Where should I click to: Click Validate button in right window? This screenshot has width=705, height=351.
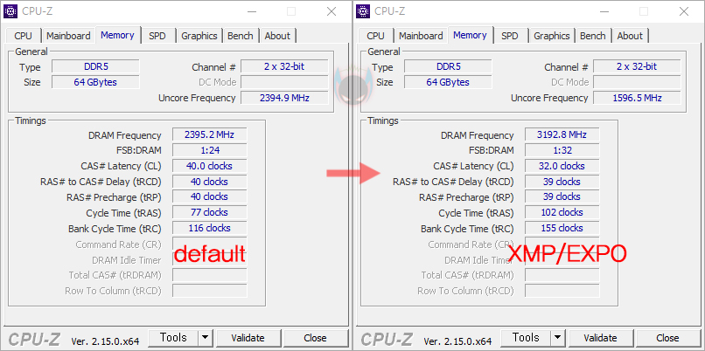pyautogui.click(x=601, y=338)
